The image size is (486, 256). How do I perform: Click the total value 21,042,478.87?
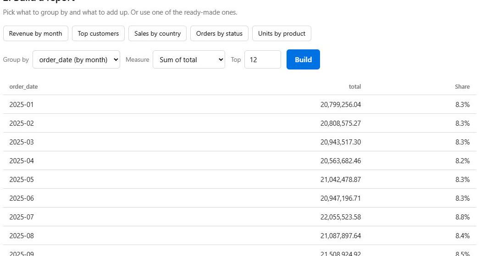[x=341, y=180]
